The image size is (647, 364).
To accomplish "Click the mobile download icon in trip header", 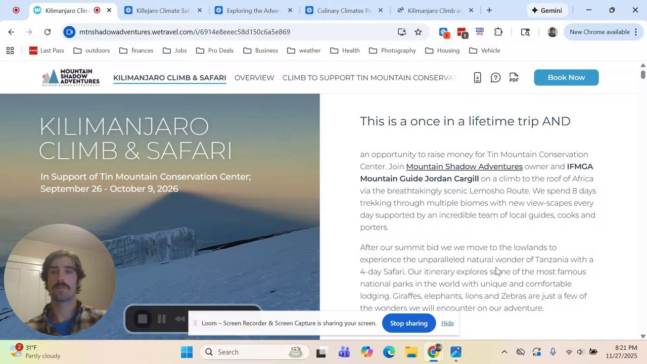I will click(x=477, y=77).
